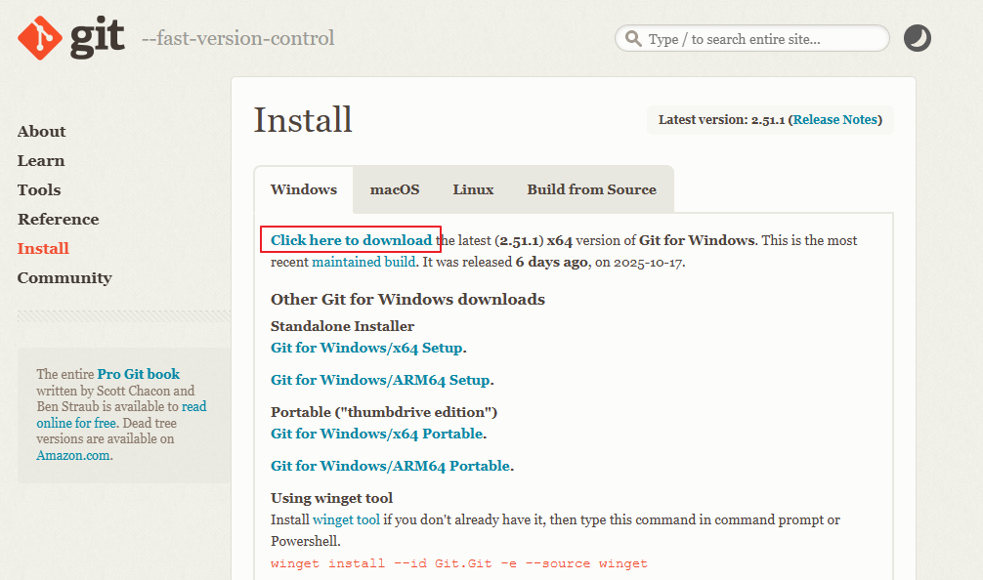983x580 pixels.
Task: Open the Community page in sidebar
Action: pos(64,277)
